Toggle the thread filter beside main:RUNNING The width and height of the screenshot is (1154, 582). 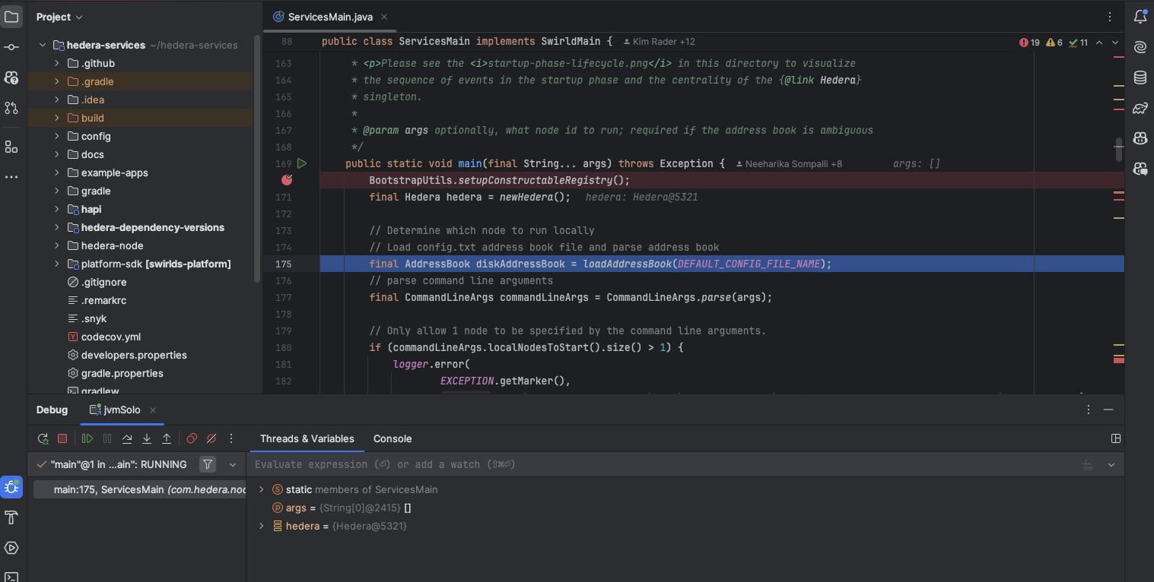(207, 464)
